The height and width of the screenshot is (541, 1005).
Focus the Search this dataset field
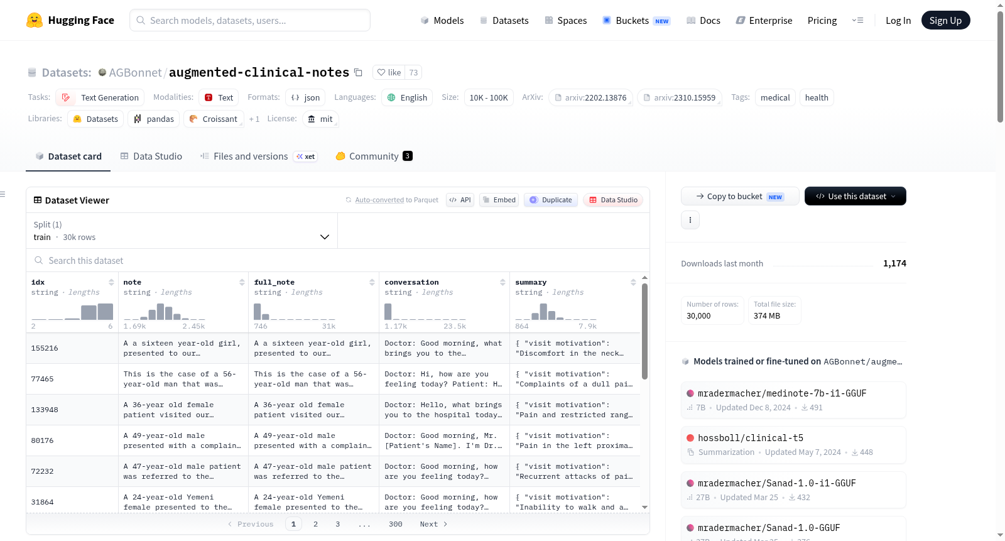(338, 260)
